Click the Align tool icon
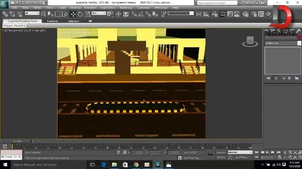Screen dimensions: 302x169 [206, 14]
